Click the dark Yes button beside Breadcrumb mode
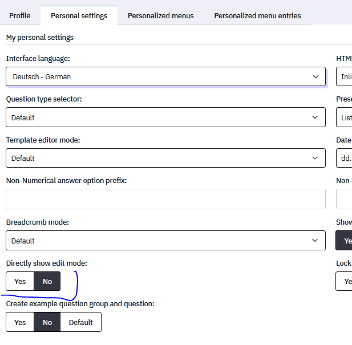This screenshot has width=352, height=345. point(345,241)
